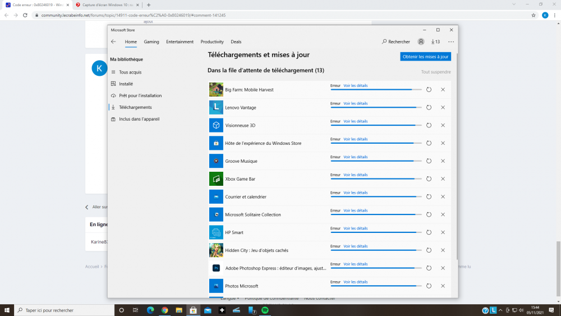
Task: Remove HP Smart from the download queue
Action: point(443,232)
